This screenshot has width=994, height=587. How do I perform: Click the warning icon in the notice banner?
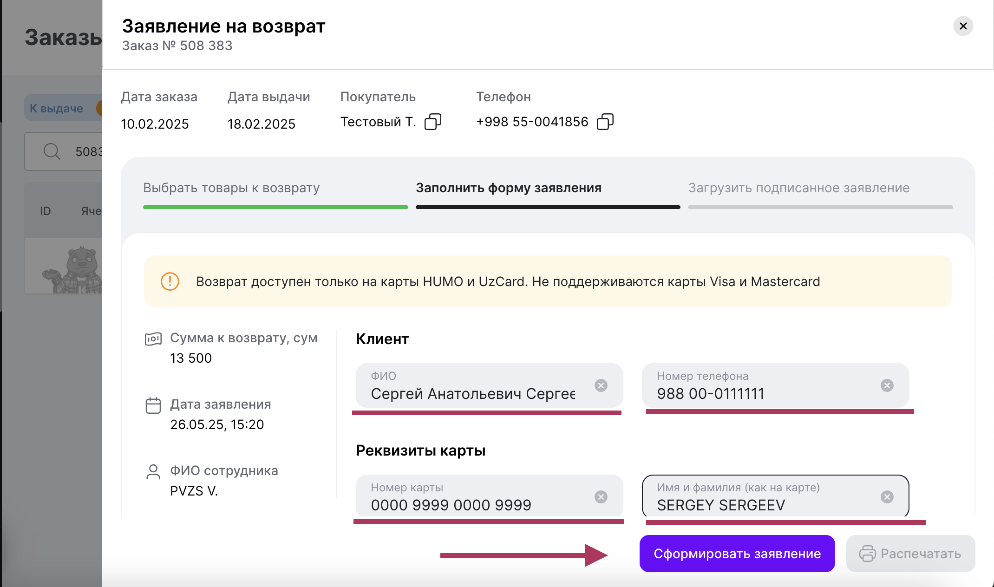(x=170, y=281)
